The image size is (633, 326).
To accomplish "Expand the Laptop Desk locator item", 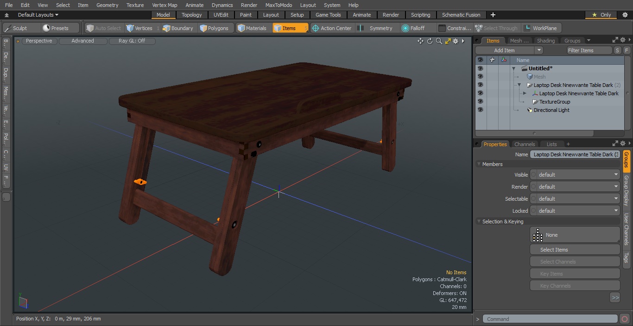I will tap(525, 93).
